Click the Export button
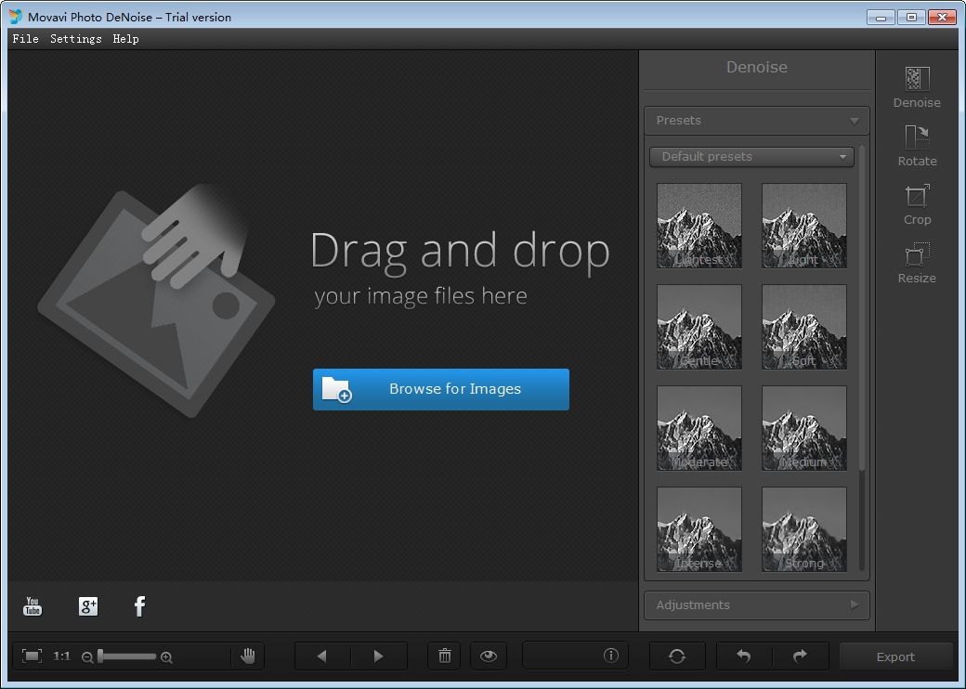966x689 pixels. tap(895, 657)
